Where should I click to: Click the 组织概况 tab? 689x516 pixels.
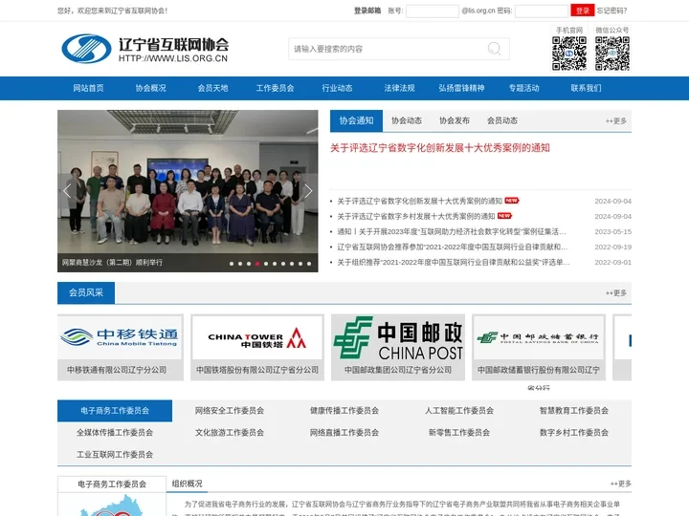(x=188, y=484)
